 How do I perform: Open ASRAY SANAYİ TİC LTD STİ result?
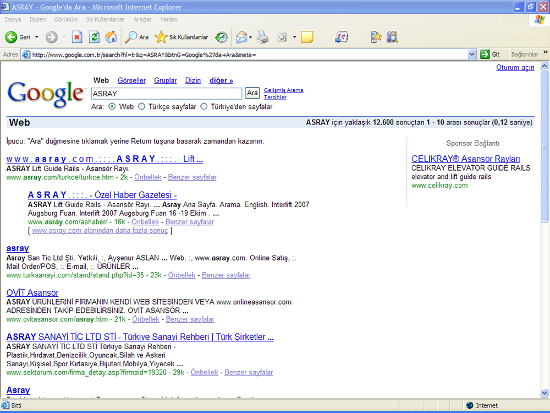click(140, 337)
